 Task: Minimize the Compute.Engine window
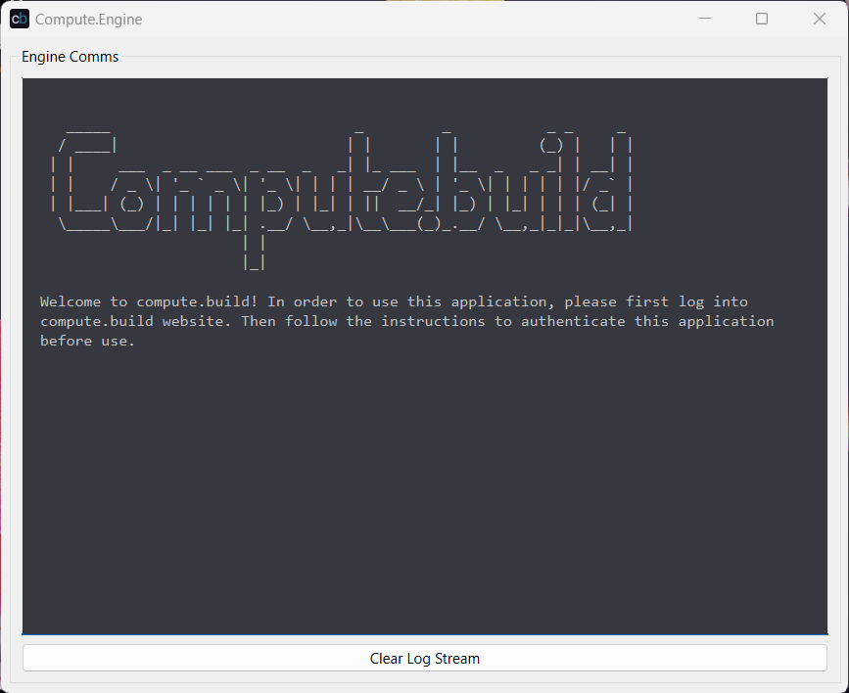pyautogui.click(x=704, y=19)
